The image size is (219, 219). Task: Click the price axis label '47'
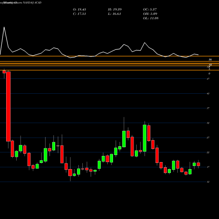click(x=208, y=79)
